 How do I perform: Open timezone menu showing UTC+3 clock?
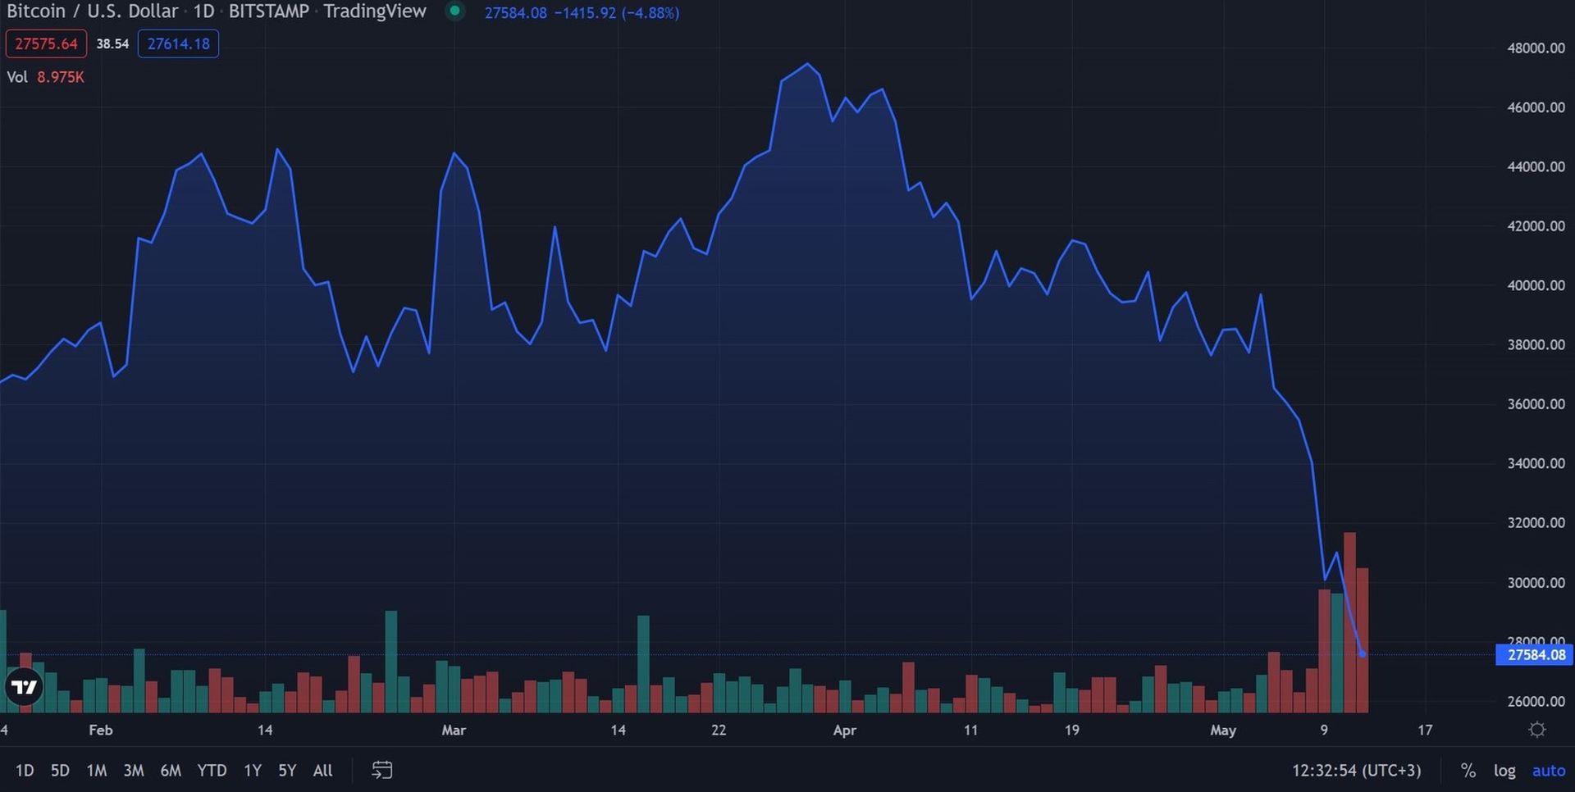[x=1356, y=771]
